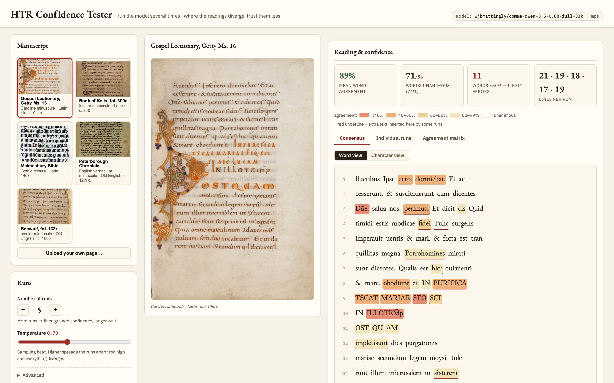This screenshot has height=383, width=614.
Task: Click the highlighted word "dormiebat."
Action: pyautogui.click(x=430, y=179)
